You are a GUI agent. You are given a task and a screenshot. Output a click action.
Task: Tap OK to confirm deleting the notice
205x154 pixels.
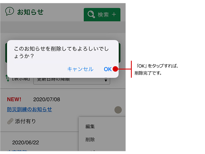coord(107,69)
